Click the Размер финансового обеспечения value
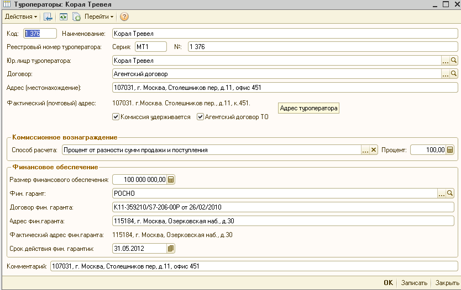 (139, 180)
